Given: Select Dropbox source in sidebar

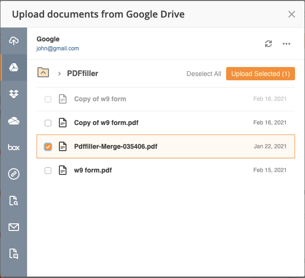Looking at the screenshot, I should (14, 94).
